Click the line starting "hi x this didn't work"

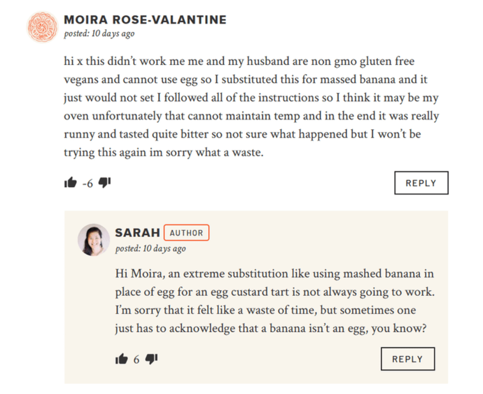(x=239, y=61)
